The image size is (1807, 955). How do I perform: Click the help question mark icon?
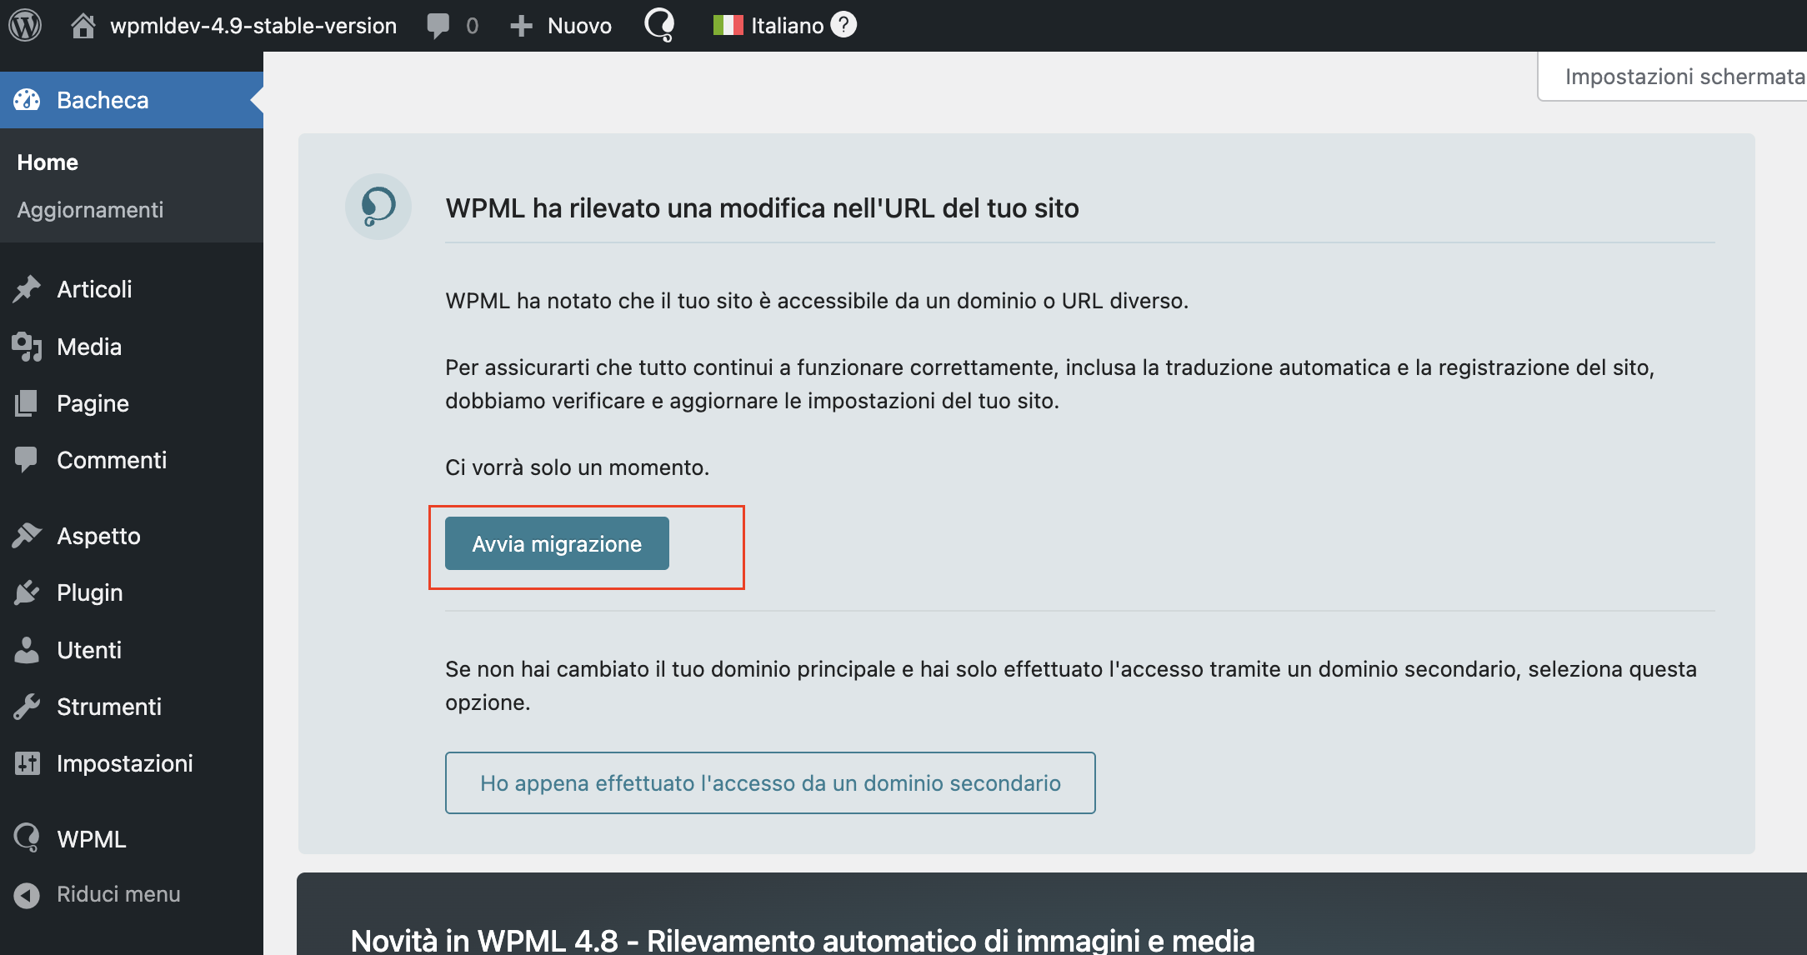point(844,25)
